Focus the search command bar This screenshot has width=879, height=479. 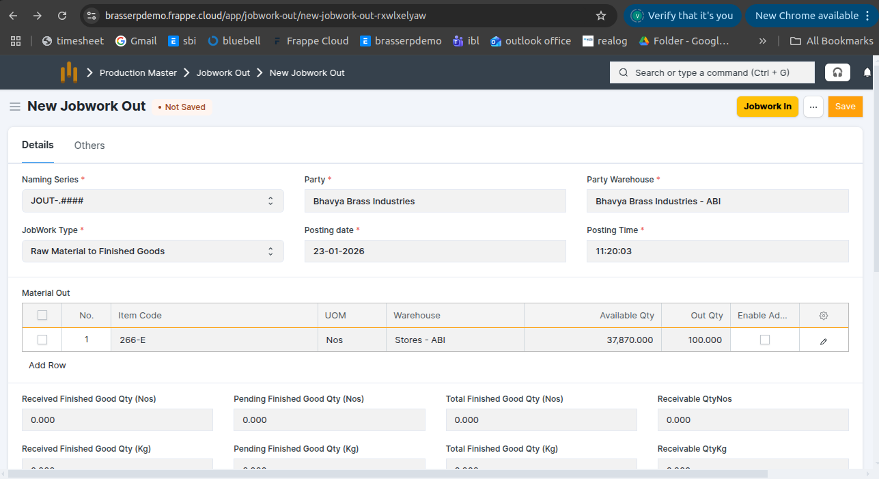click(712, 72)
